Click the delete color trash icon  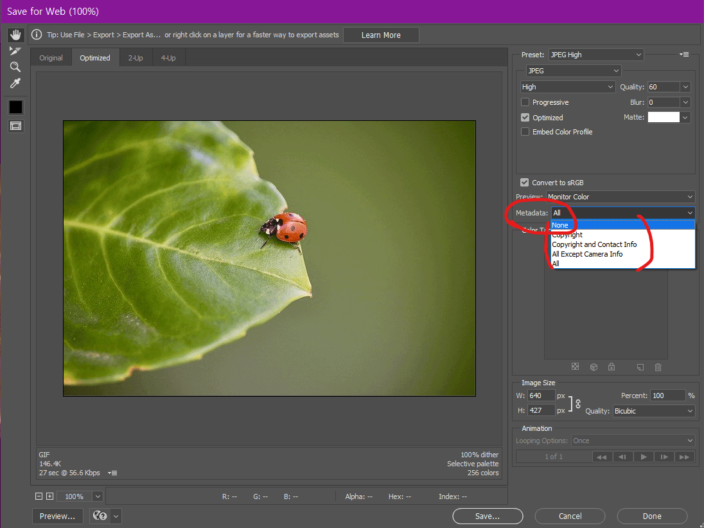(x=658, y=367)
